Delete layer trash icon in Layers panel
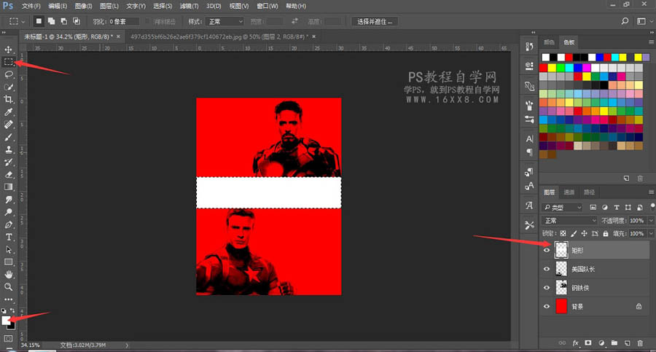This screenshot has width=656, height=352. [x=640, y=343]
